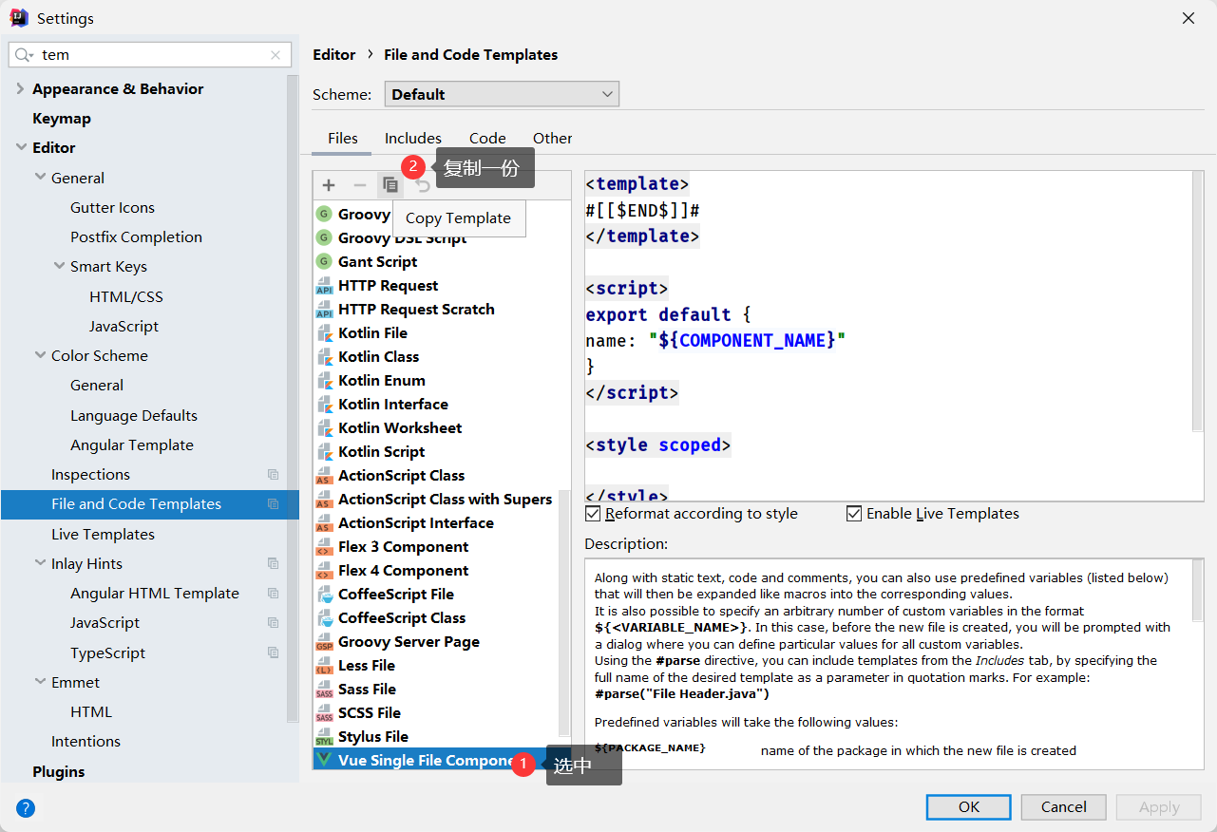
Task: Switch to the Files tab
Action: (343, 138)
